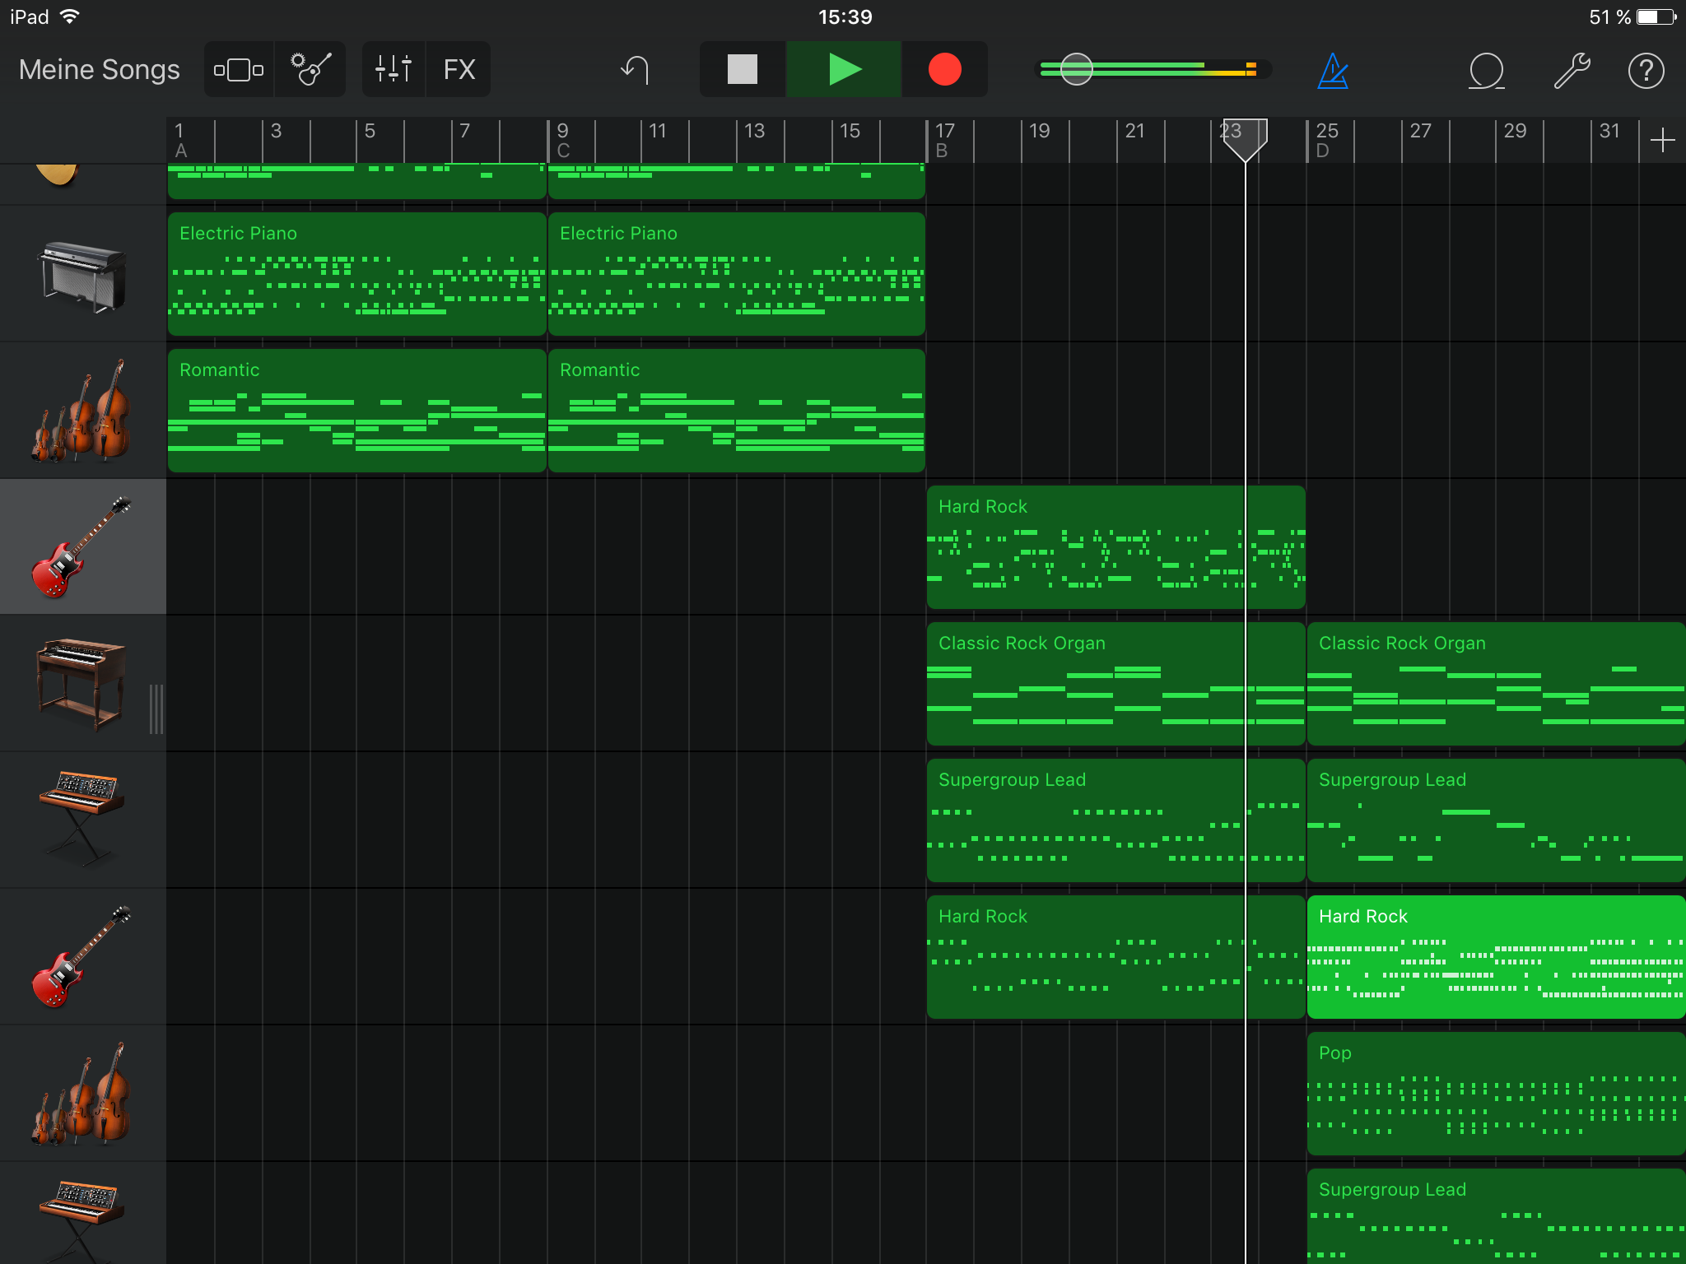Select first Romantic region at bar 1
Screen dimensions: 1686x1264
pos(356,411)
